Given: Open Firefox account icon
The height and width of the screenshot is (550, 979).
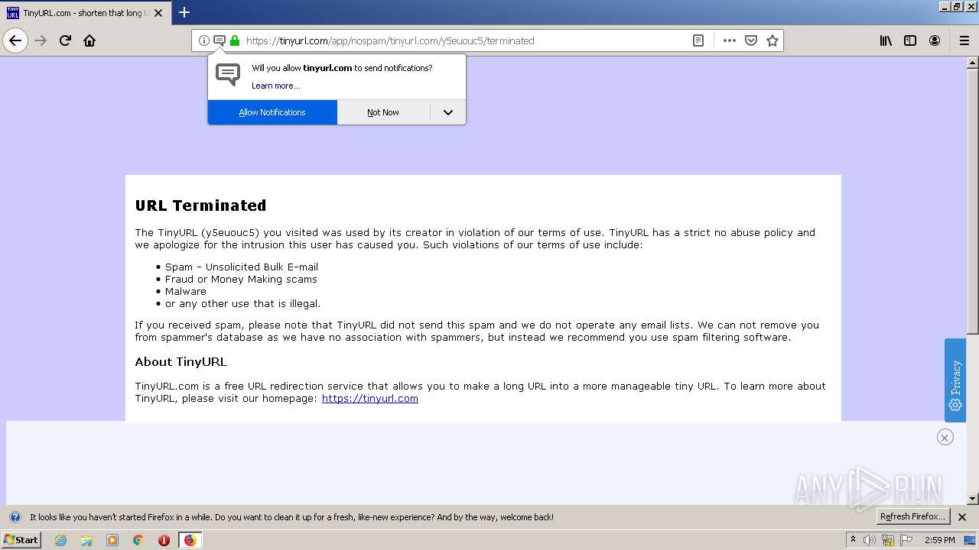Looking at the screenshot, I should [x=935, y=40].
